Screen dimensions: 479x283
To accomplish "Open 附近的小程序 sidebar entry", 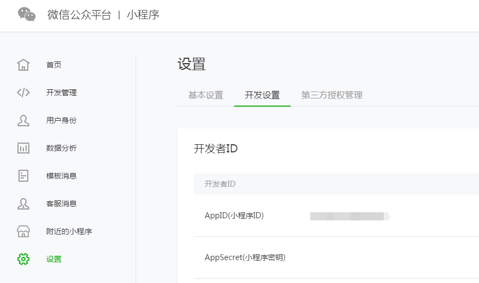I will click(x=69, y=231).
